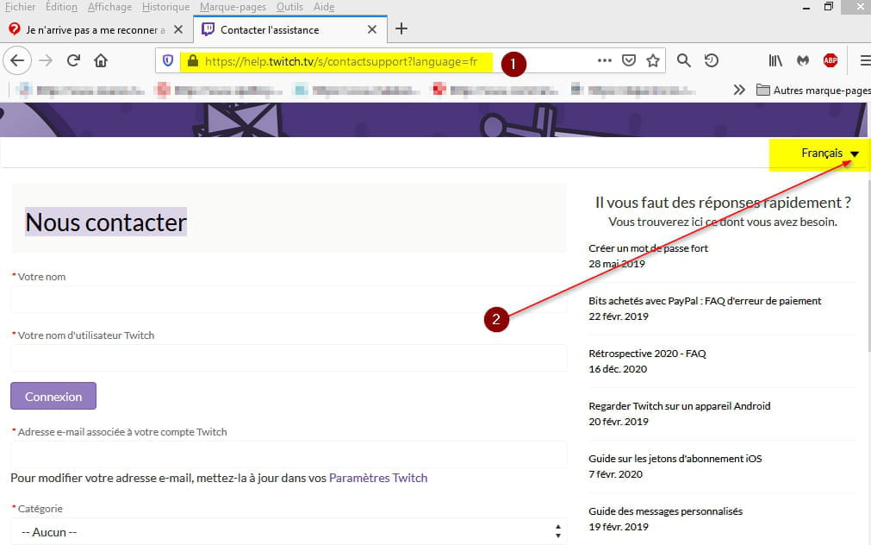
Task: Open the Outils menu
Action: click(x=289, y=7)
